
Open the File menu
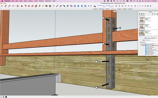tap(13, 1)
